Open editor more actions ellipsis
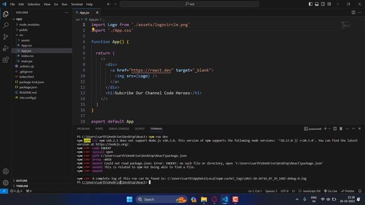This screenshot has width=365, height=205. (x=360, y=13)
